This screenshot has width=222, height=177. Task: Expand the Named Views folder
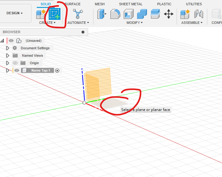point(8,55)
